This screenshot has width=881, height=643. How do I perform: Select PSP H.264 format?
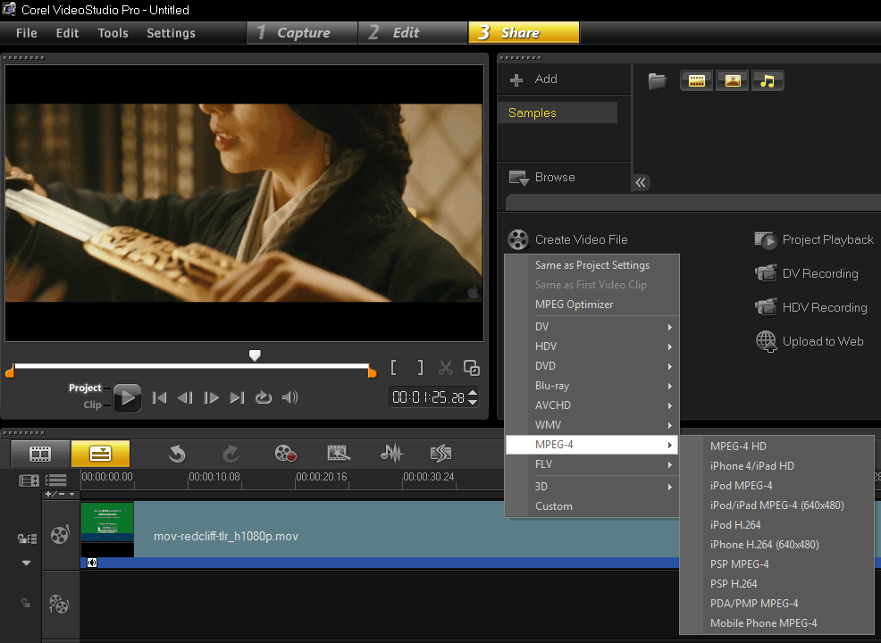776,584
